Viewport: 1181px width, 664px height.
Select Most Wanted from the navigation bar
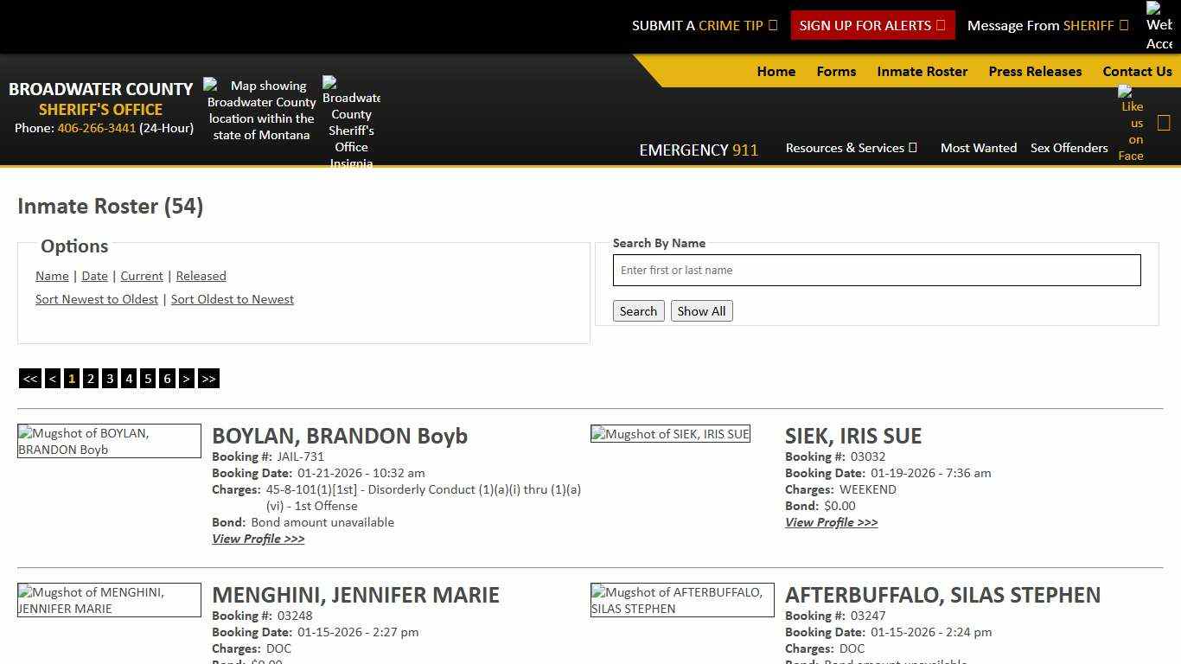978,148
